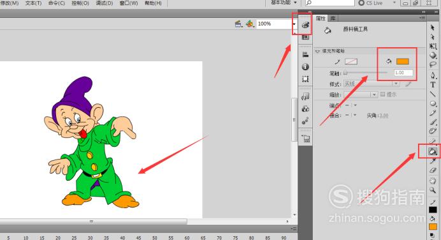Click the horizontal stage scrollbar
Screen dimensions: 441x240
click(x=94, y=221)
